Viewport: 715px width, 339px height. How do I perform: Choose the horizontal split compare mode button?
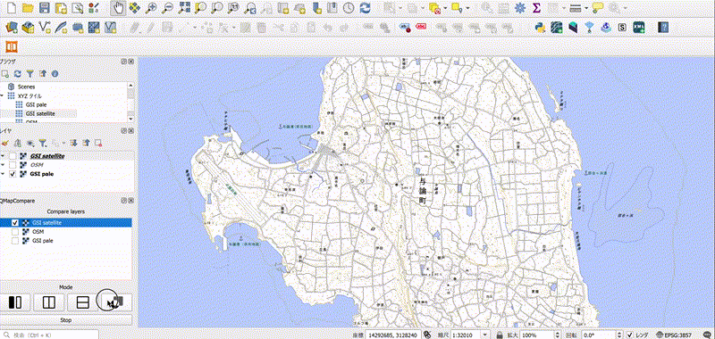82,302
